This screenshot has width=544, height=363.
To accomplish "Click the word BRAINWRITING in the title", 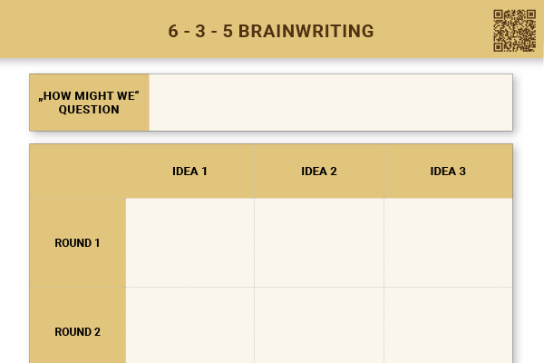I will 306,31.
